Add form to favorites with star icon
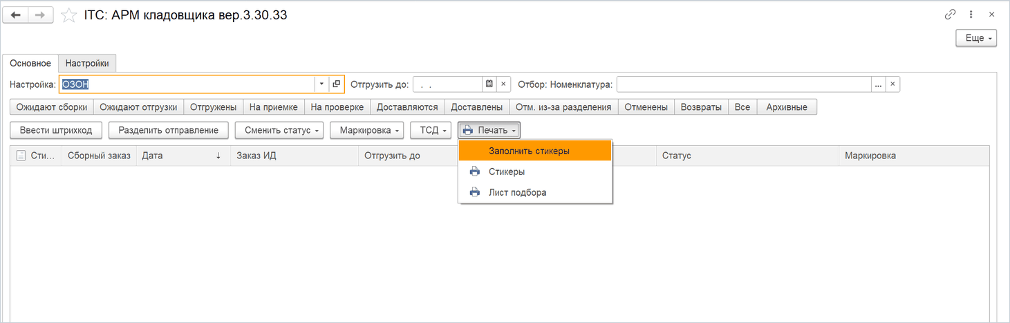 68,15
